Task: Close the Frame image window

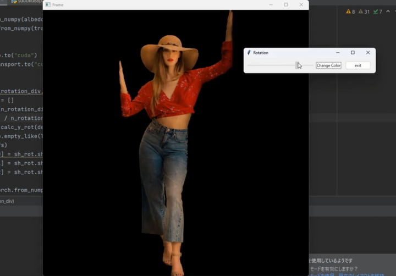Action: (301, 5)
